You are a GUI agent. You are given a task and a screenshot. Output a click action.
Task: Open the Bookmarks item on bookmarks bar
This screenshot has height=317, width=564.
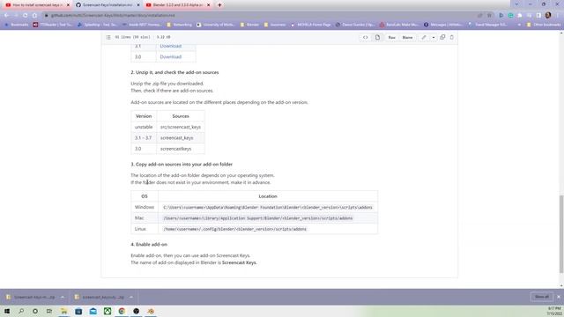[x=16, y=25]
